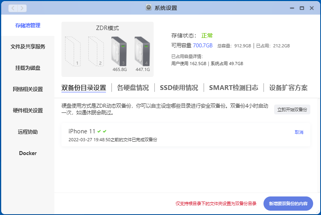
Task: View the 设备扩容方案 tab
Action: pos(288,88)
